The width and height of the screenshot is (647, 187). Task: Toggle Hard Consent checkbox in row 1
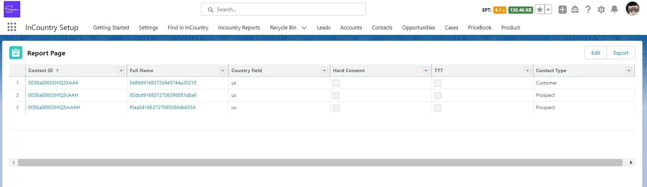pos(336,83)
